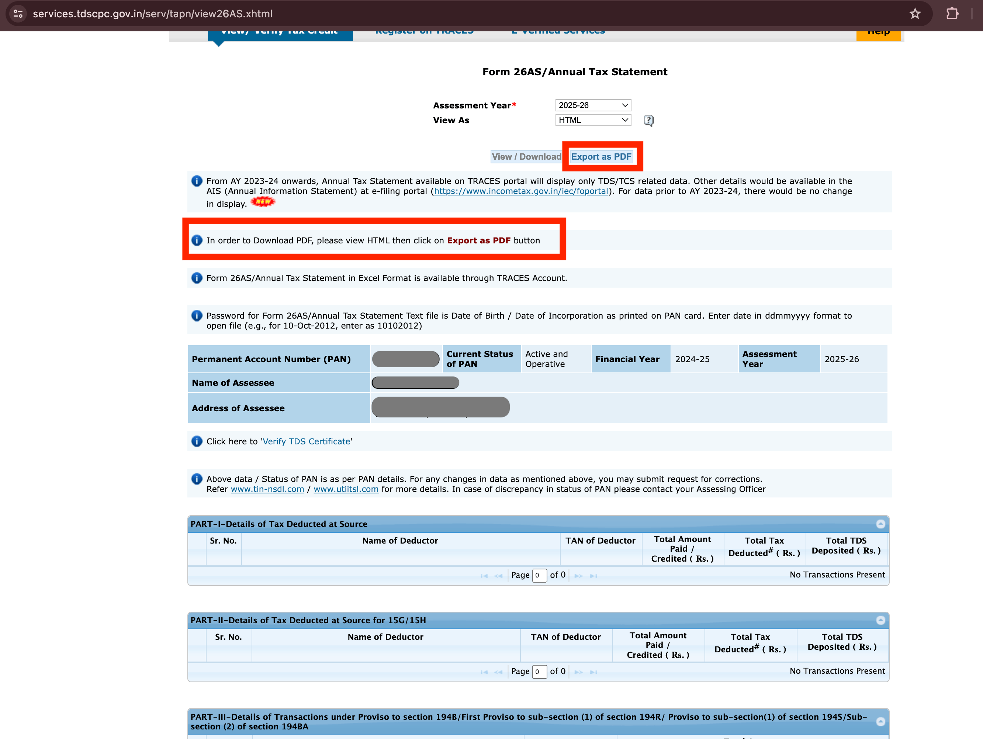The height and width of the screenshot is (739, 983).
Task: Click the bold 'Export as PDF' notice text
Action: pos(479,240)
